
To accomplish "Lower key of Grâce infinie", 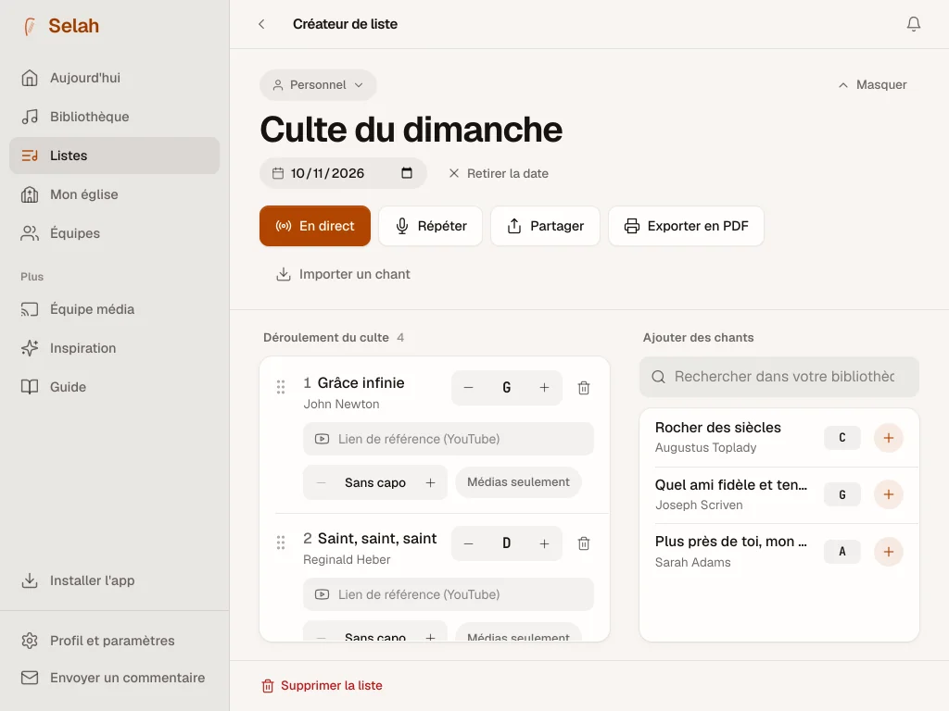I will coord(468,388).
